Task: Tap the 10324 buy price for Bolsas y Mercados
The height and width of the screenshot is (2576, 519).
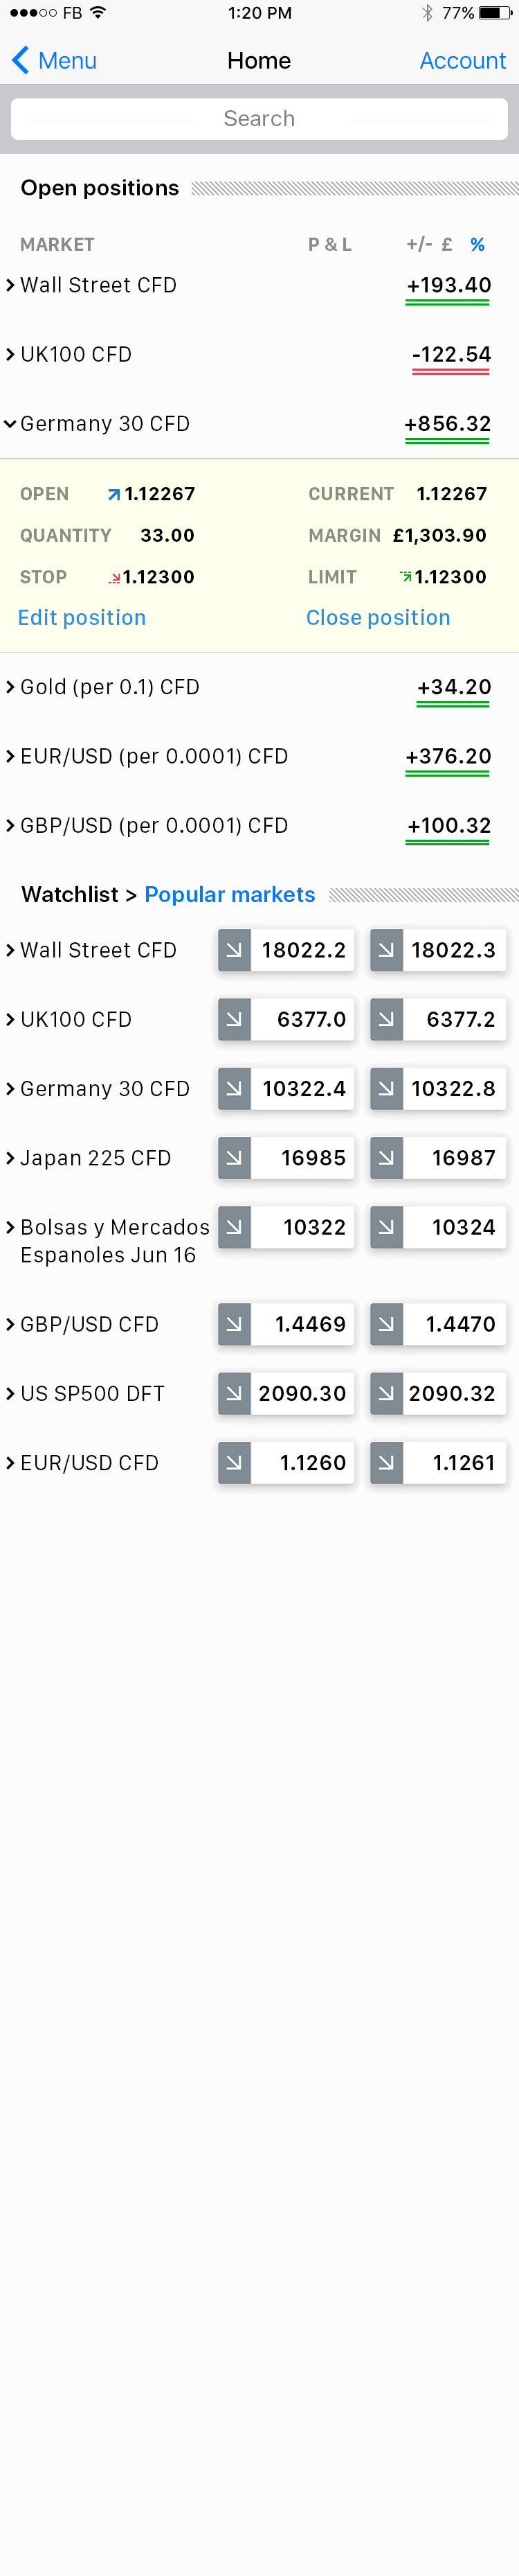Action: click(454, 1227)
